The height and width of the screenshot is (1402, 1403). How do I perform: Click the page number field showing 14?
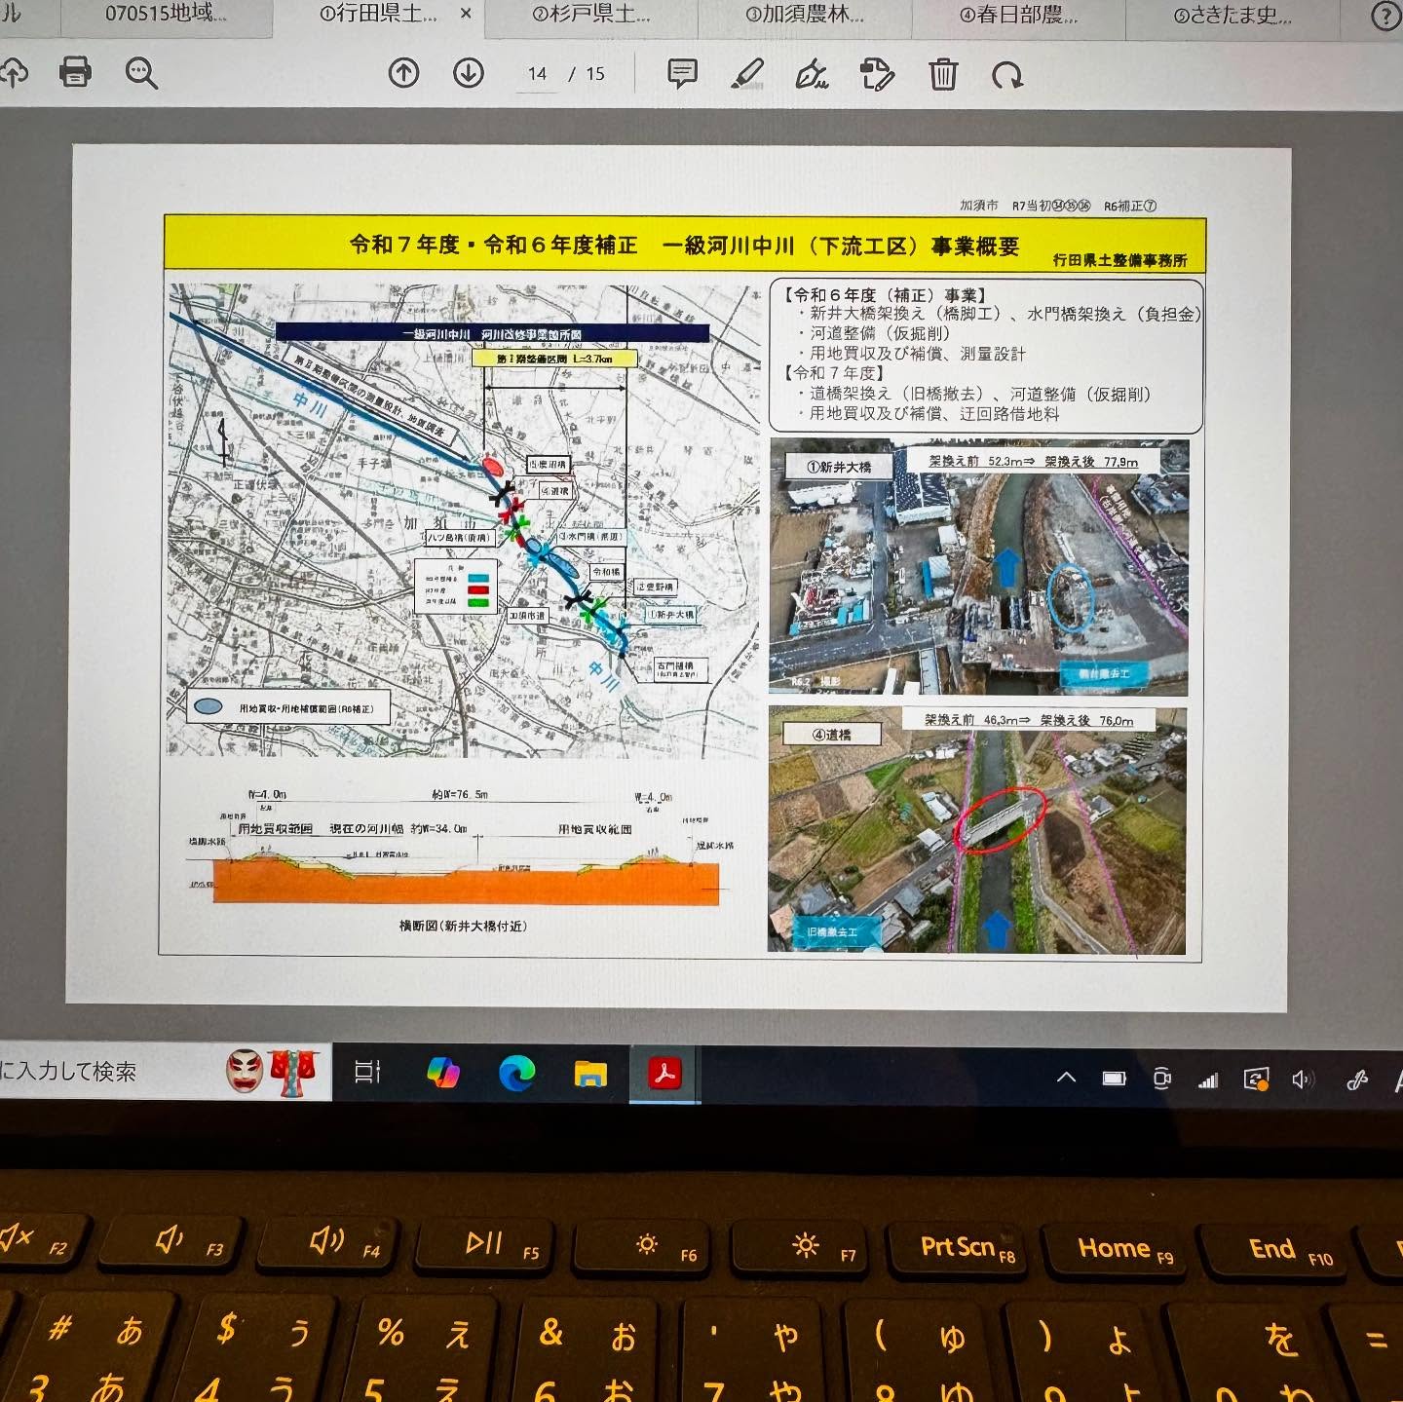[x=537, y=74]
